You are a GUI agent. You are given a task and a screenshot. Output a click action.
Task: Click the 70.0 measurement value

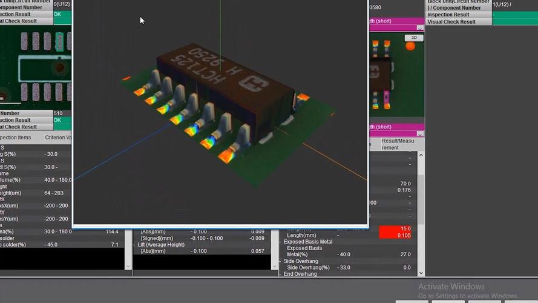coord(405,184)
